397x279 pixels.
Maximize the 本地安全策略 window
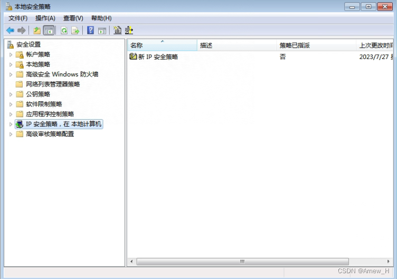point(368,6)
